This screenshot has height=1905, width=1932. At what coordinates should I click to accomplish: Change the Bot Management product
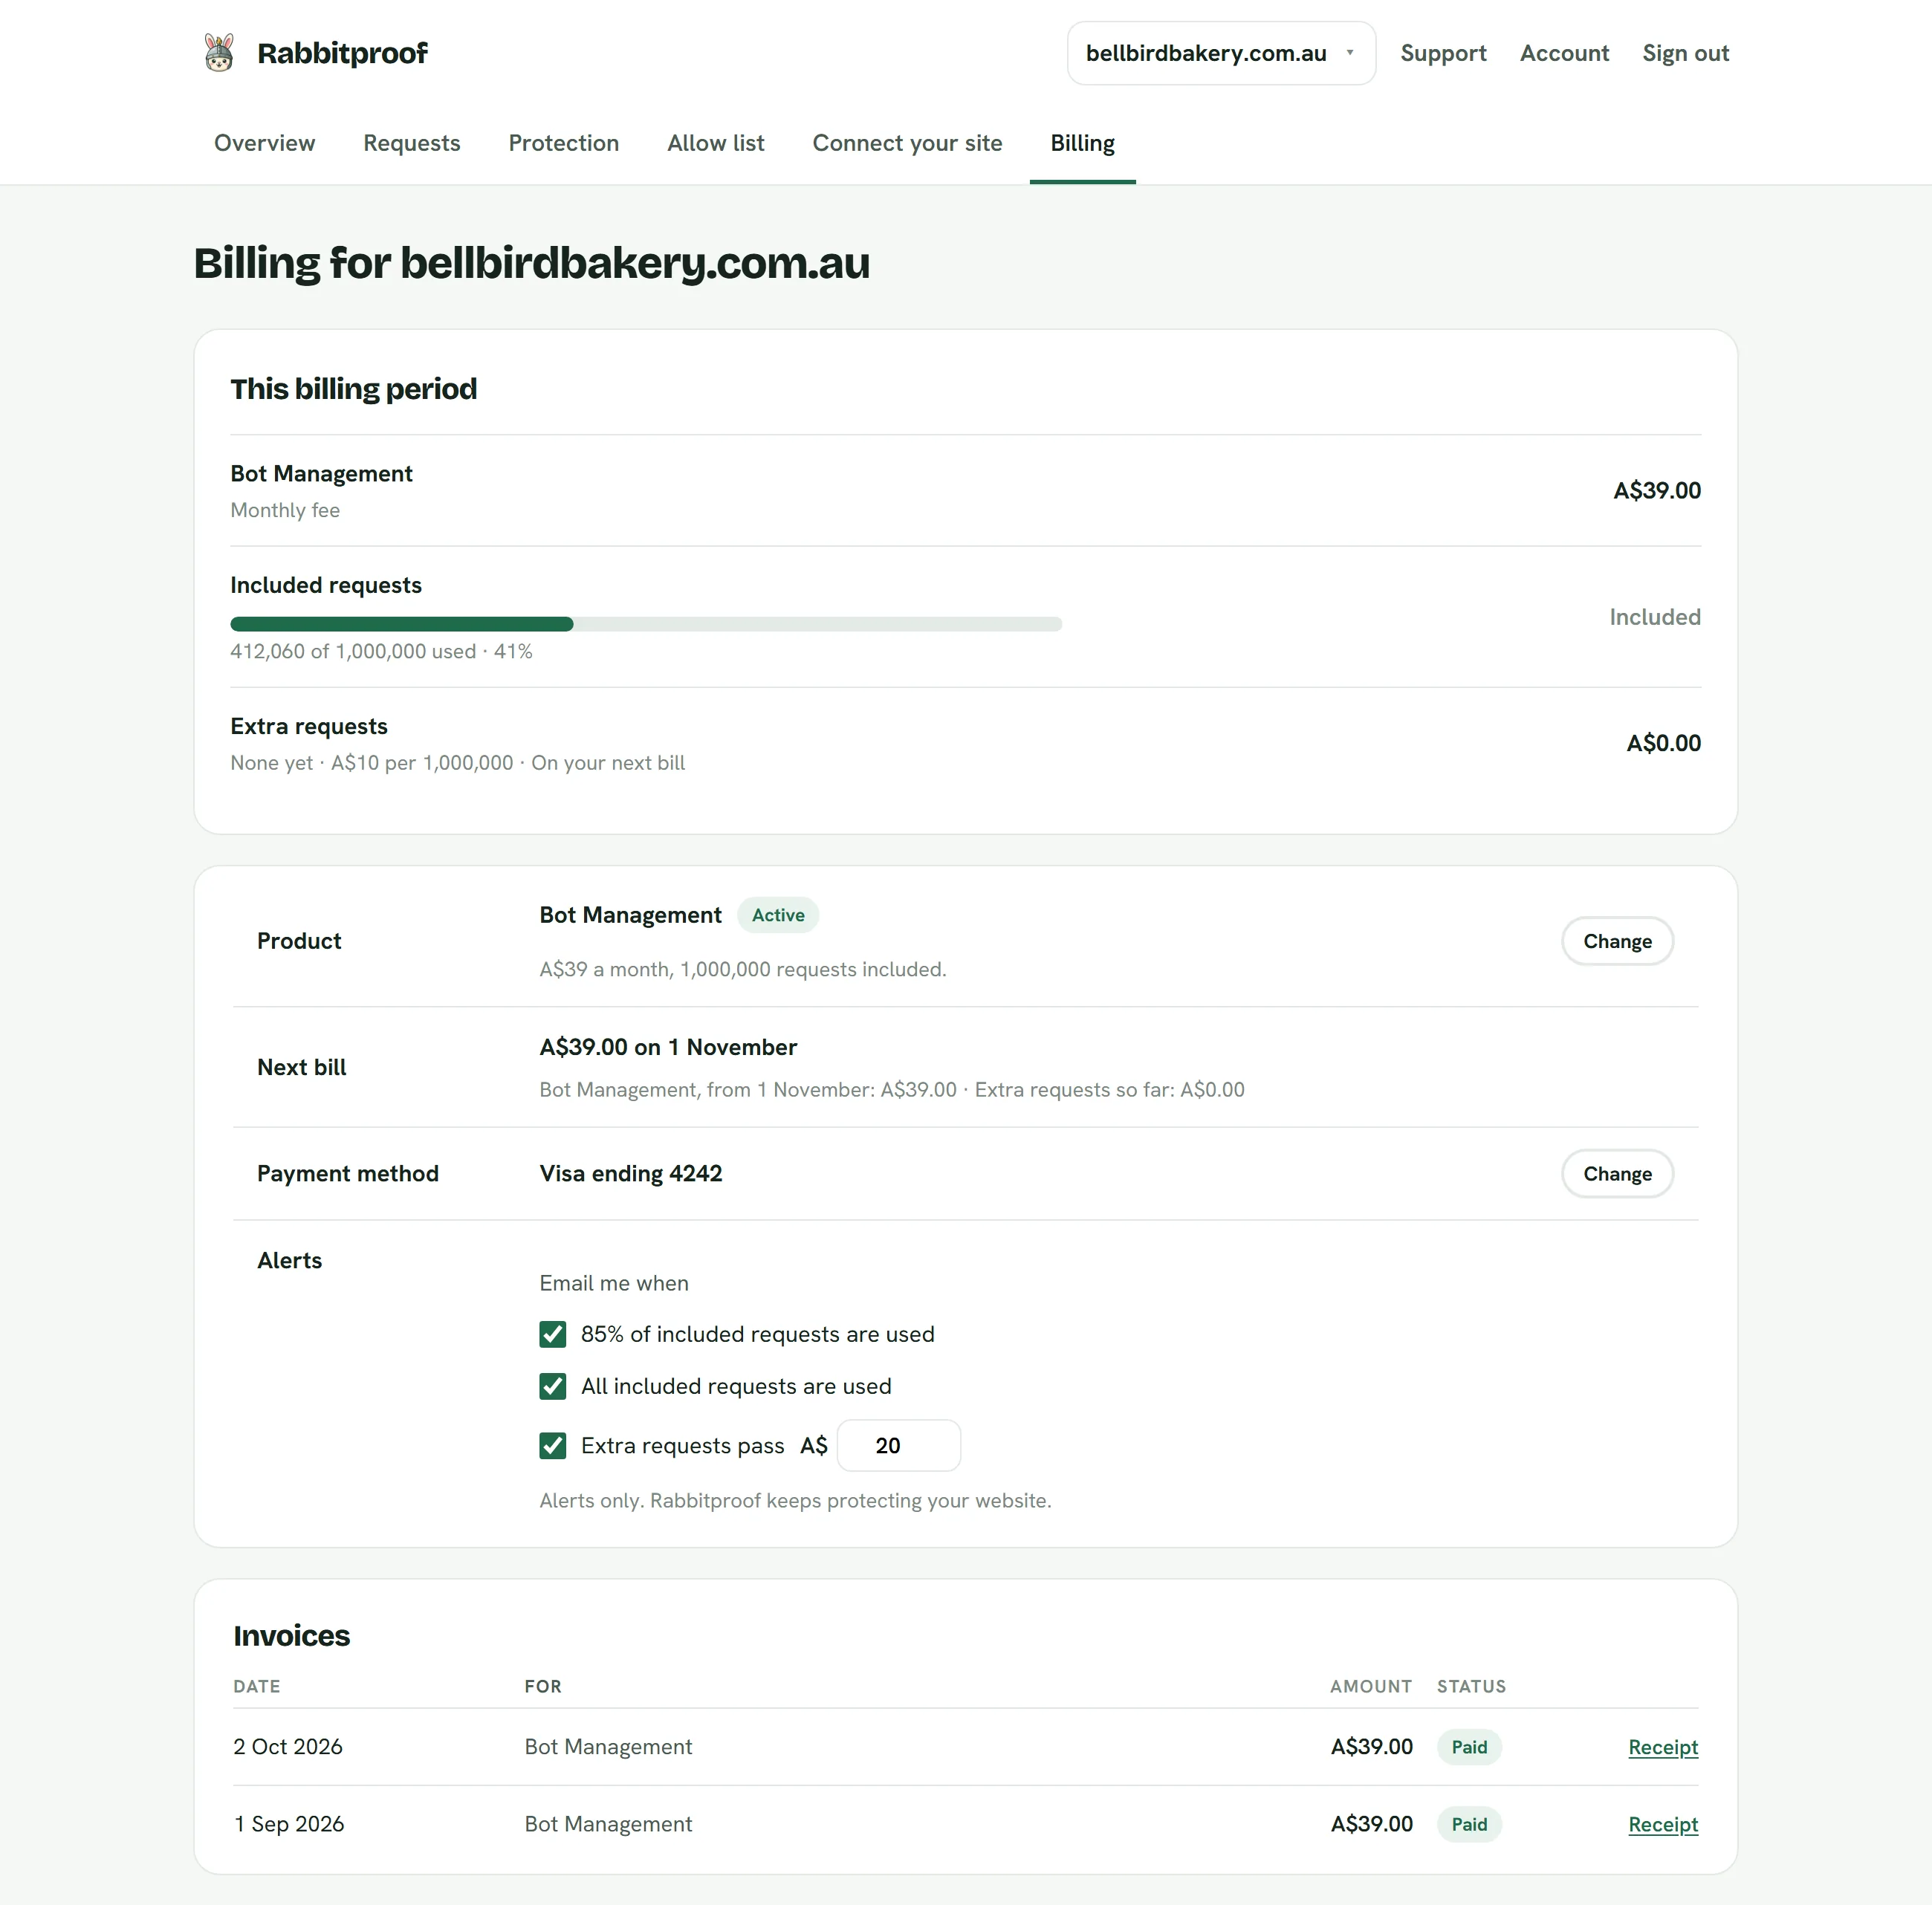coord(1617,941)
